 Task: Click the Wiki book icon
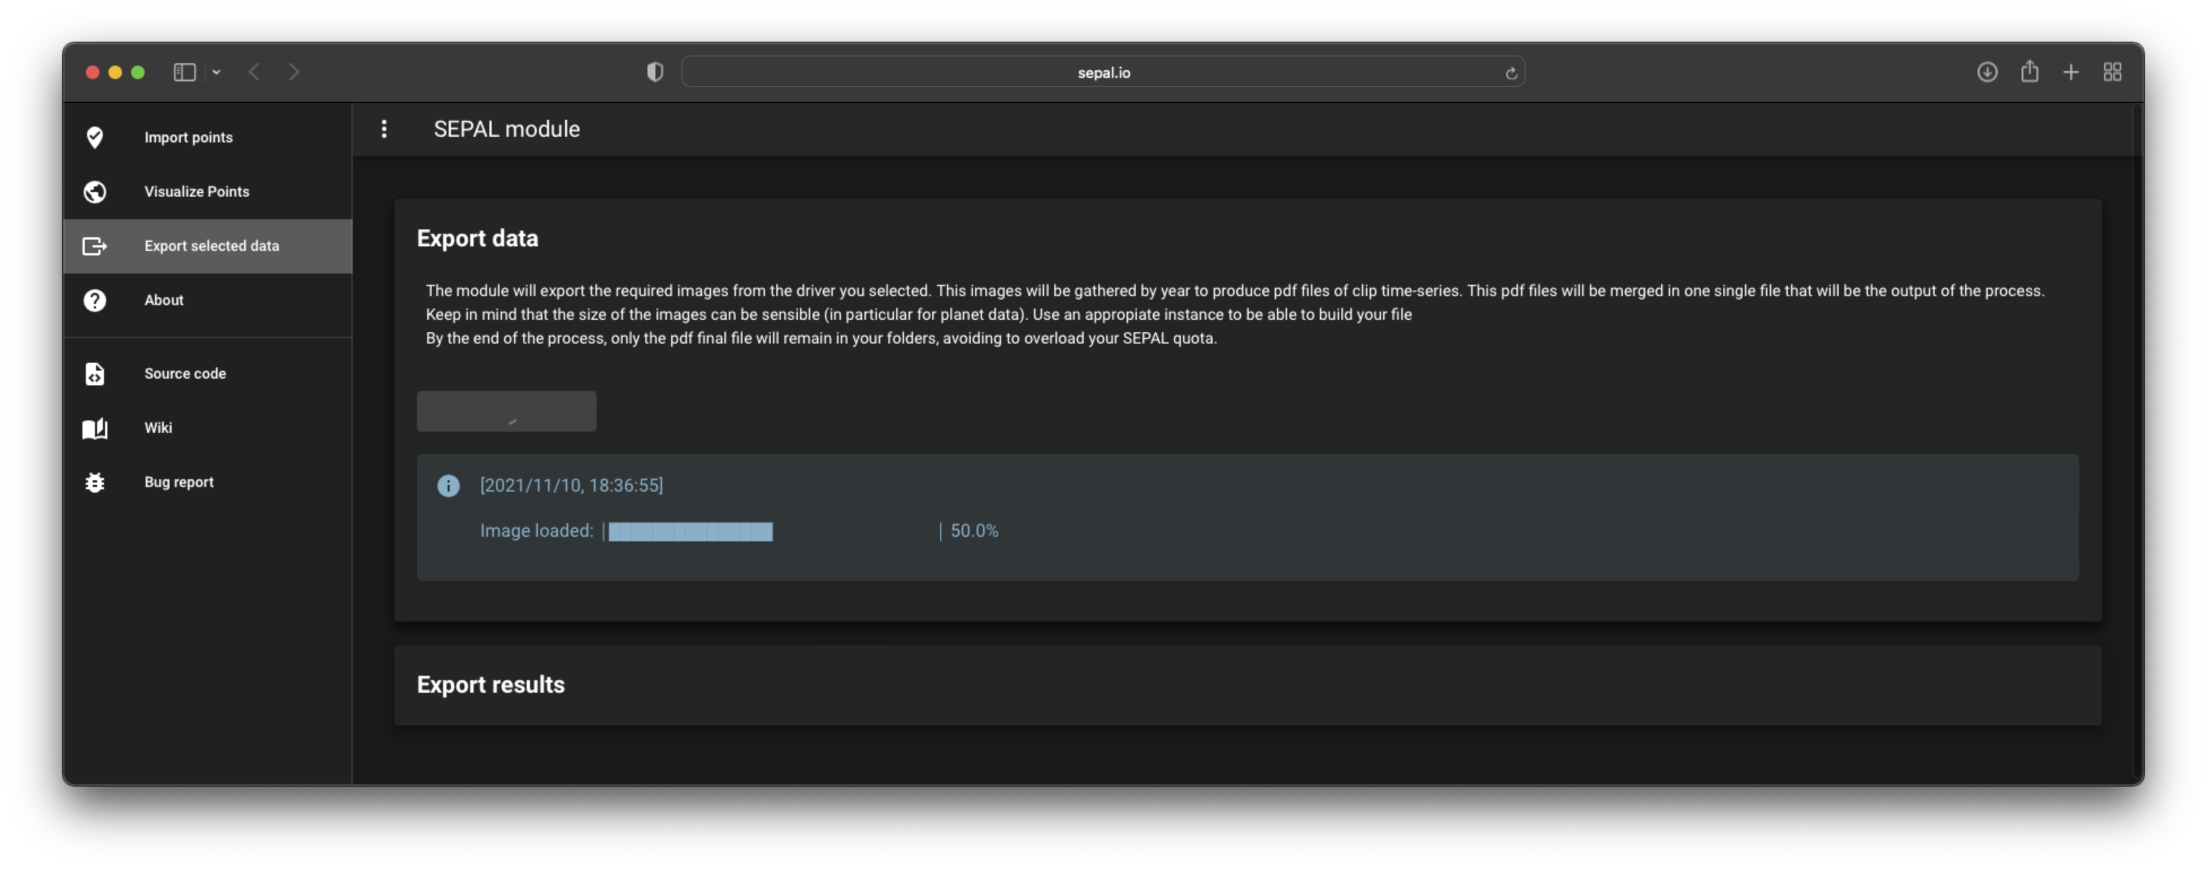94,428
